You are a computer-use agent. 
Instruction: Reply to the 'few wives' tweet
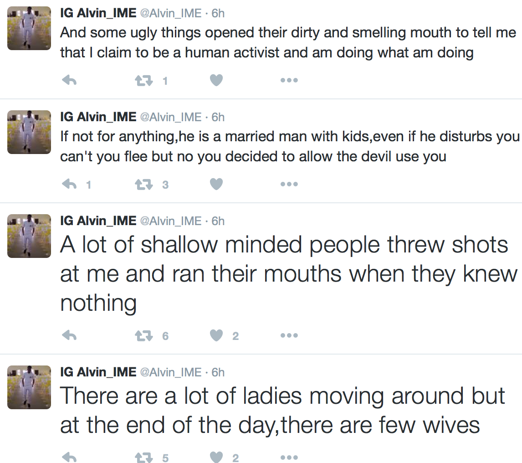(70, 458)
